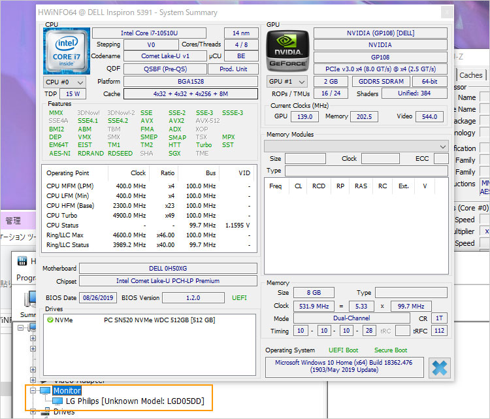
Task: Select LG Philips [Unknown Model: LGD05DD]
Action: [135, 401]
